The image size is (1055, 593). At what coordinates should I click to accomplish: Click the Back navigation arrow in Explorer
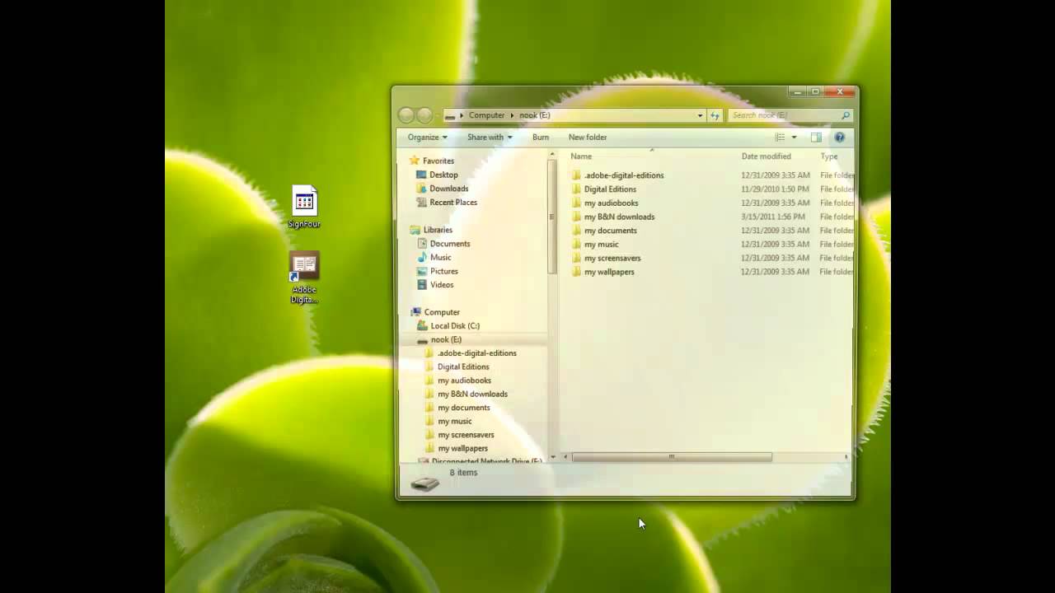click(x=406, y=115)
